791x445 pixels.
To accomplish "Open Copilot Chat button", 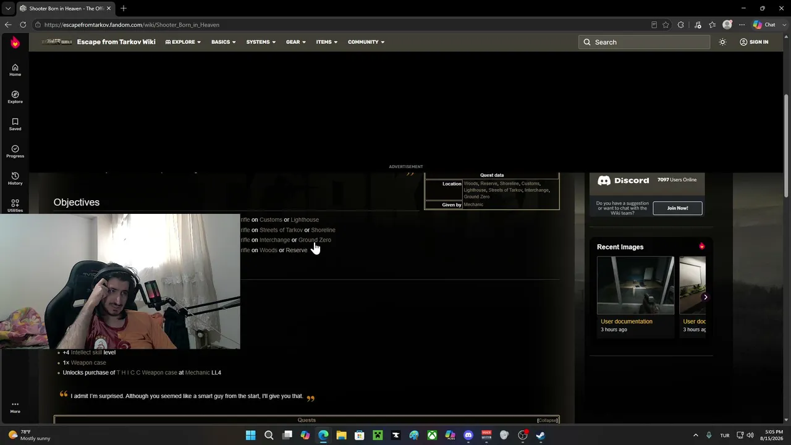I will pos(764,25).
